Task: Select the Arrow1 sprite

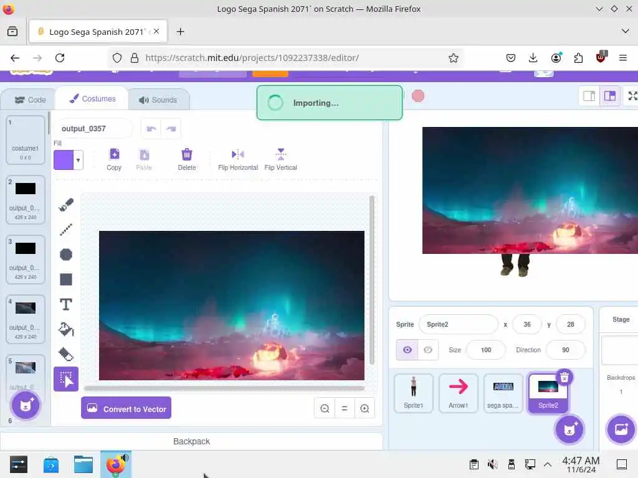Action: click(x=458, y=393)
